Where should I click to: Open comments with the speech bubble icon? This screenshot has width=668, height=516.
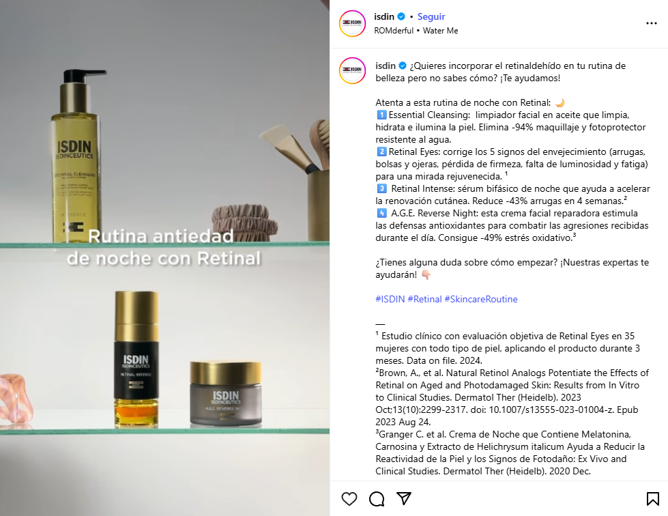pyautogui.click(x=377, y=498)
